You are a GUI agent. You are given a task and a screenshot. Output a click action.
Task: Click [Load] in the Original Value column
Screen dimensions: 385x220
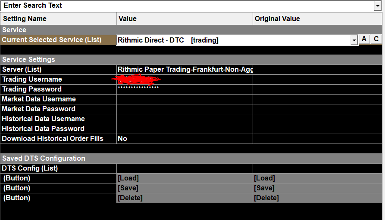pos(317,178)
